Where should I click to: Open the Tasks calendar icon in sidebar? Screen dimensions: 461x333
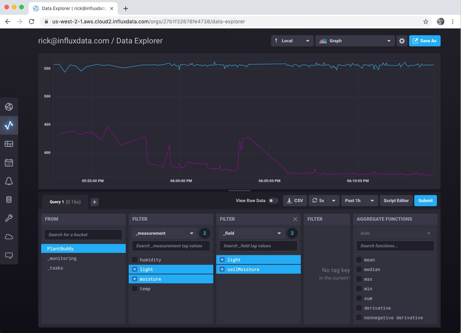coord(9,162)
